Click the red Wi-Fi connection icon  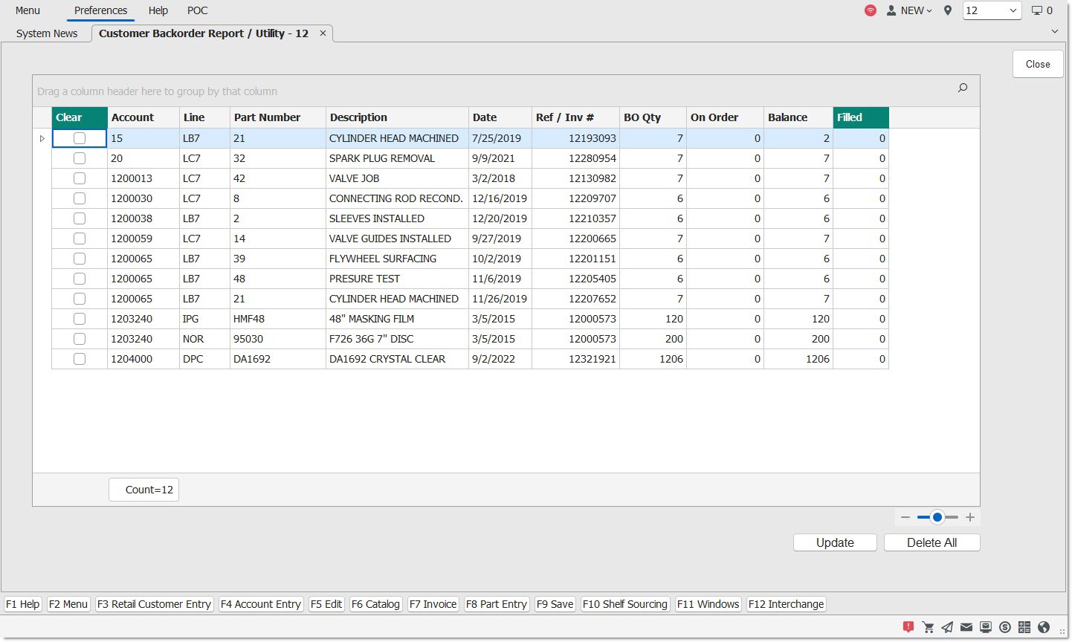tap(871, 10)
